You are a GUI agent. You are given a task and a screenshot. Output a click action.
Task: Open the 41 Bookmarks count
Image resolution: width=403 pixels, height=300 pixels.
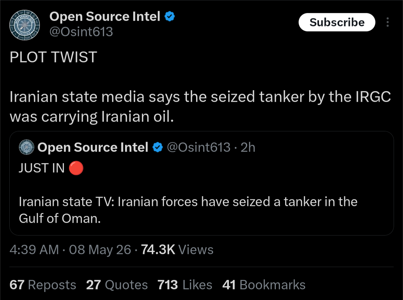[x=264, y=285]
